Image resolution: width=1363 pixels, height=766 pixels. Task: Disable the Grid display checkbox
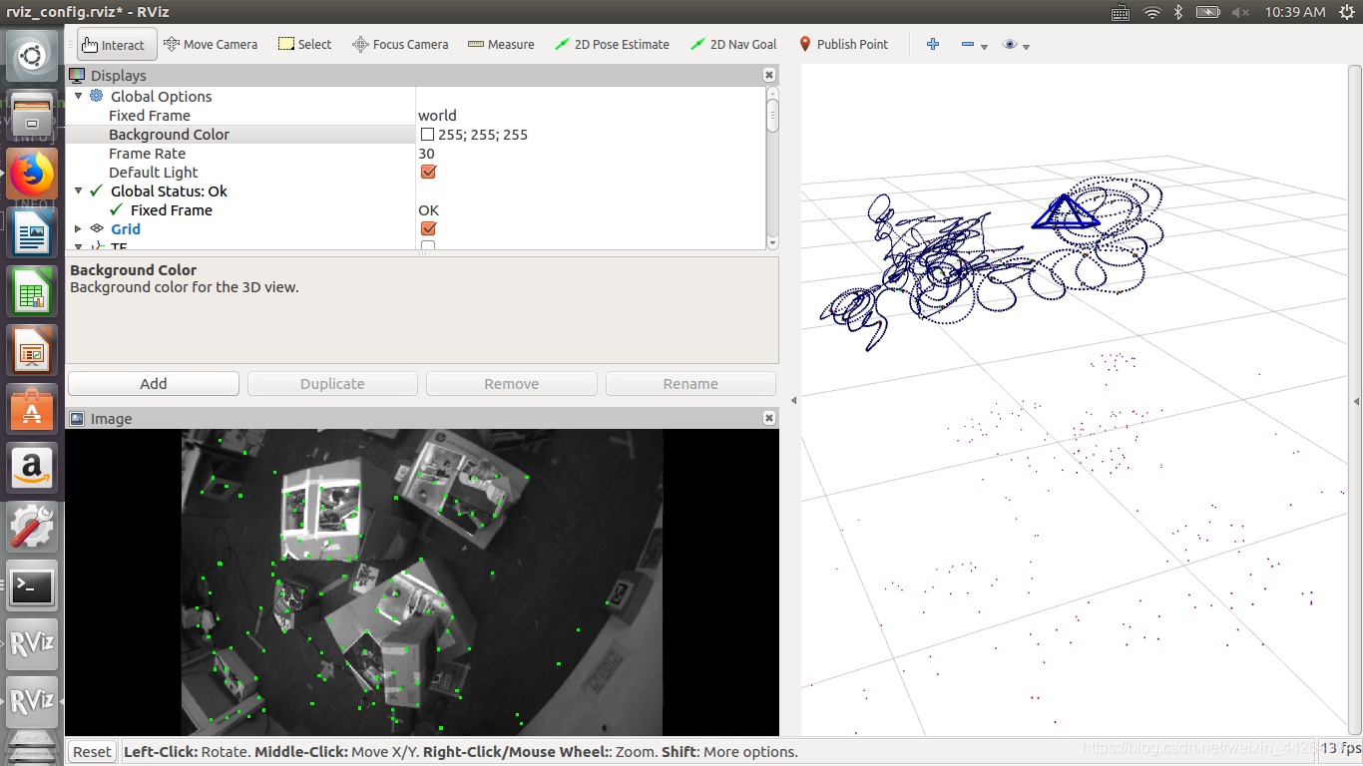[x=428, y=228]
